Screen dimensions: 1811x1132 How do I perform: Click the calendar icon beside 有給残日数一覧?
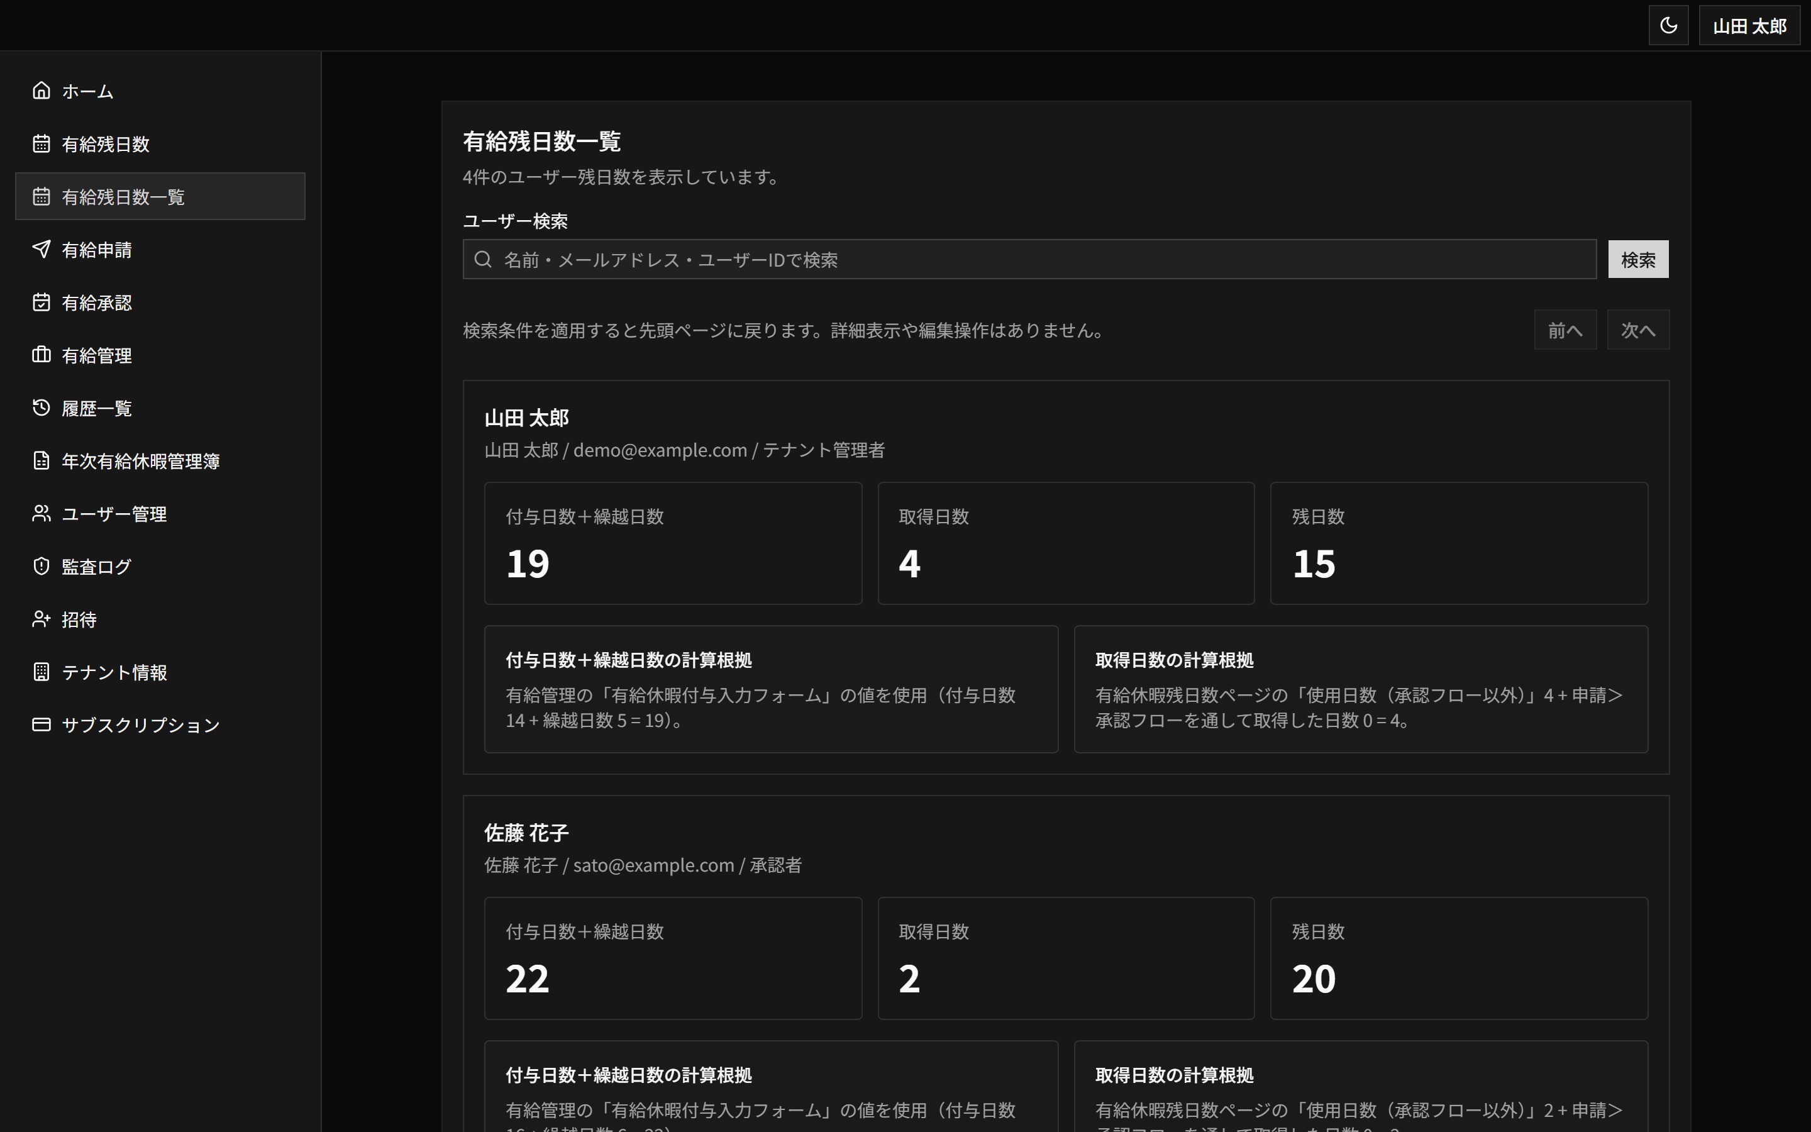[x=41, y=196]
